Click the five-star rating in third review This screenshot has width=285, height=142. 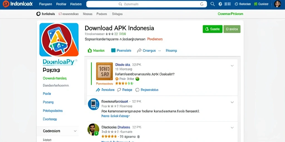tap(109, 136)
